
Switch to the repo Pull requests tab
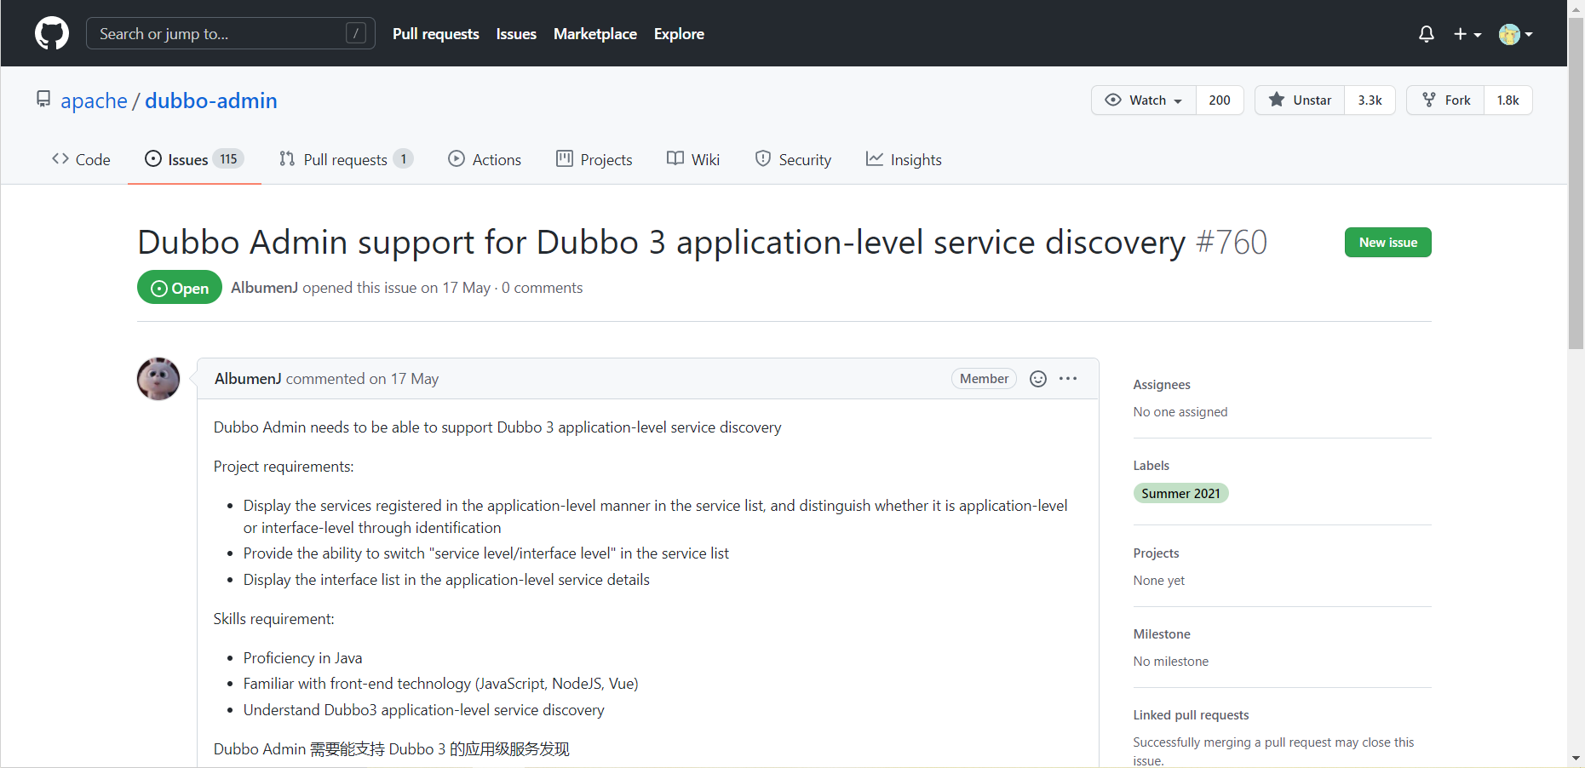pyautogui.click(x=346, y=159)
